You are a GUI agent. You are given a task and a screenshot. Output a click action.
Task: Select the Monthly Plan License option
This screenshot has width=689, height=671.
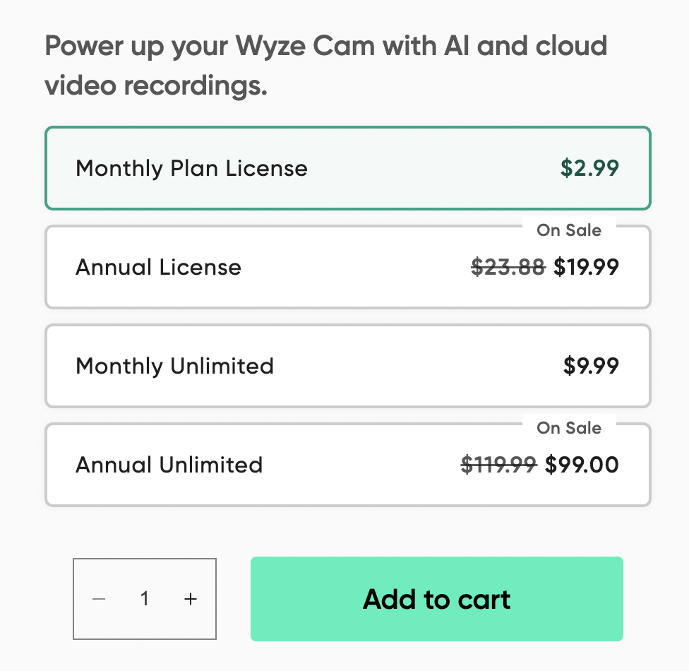tap(191, 169)
